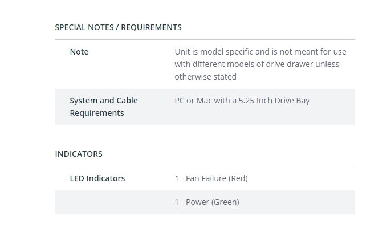Click the words 'SPECIAL NOTES' in the top heading
Image resolution: width=391 pixels, height=234 pixels.
(x=84, y=27)
